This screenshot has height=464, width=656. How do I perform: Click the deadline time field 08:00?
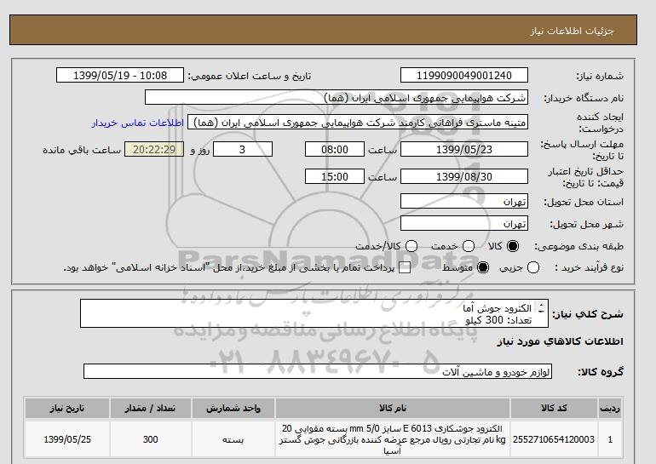coord(335,149)
